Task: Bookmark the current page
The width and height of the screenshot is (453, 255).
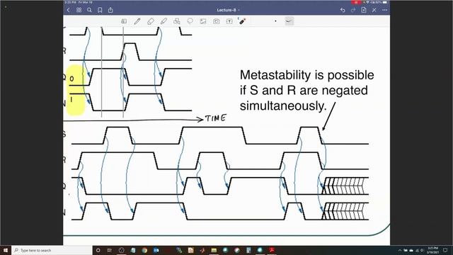Action: click(x=100, y=10)
